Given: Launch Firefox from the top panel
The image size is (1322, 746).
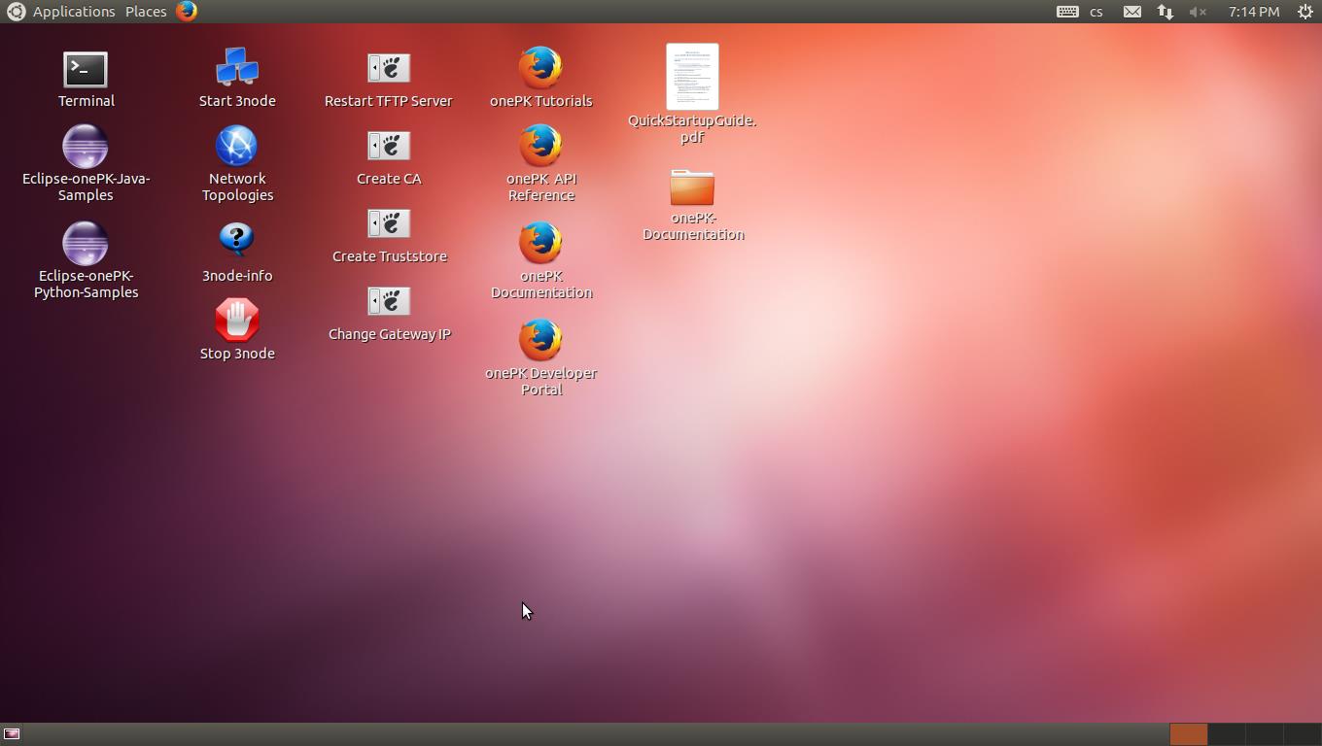Looking at the screenshot, I should click(187, 12).
